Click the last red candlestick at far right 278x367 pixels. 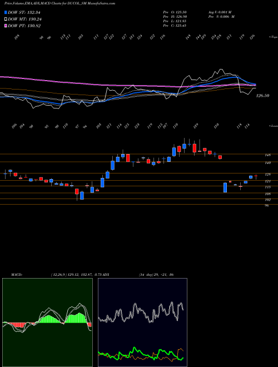point(256,176)
